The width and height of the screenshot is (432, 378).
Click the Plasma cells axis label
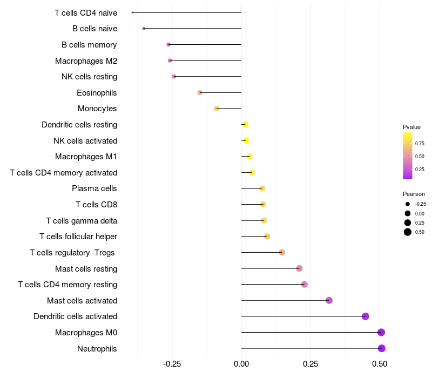[x=94, y=188]
